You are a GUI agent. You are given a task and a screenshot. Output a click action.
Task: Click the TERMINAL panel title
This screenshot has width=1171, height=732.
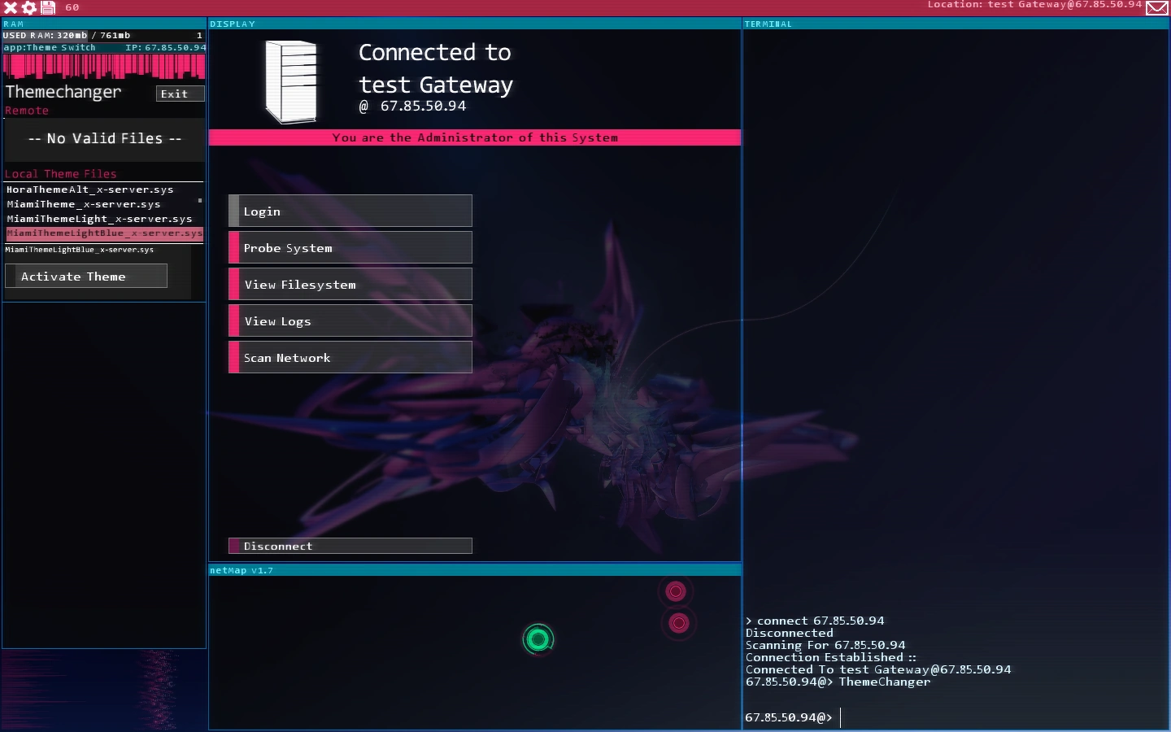pos(768,24)
